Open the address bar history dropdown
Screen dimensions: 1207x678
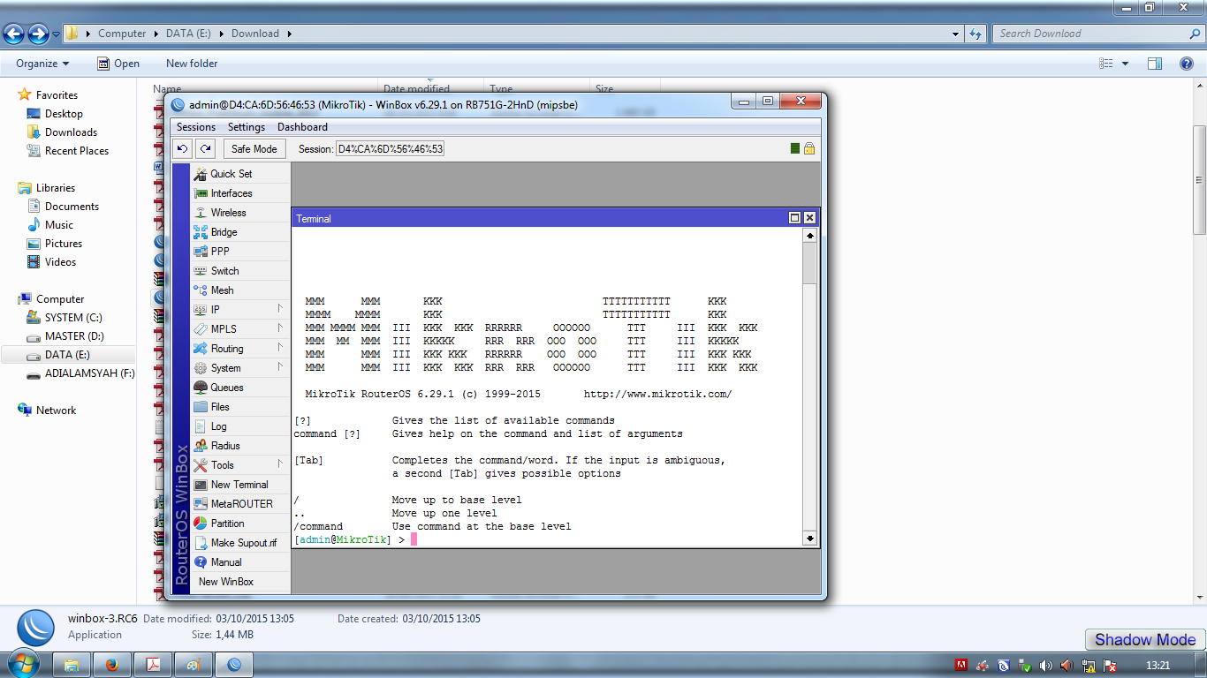[956, 34]
